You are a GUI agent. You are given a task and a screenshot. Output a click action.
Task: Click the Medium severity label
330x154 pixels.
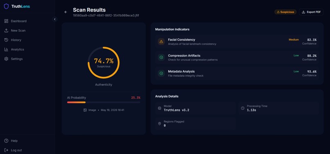coord(294,40)
